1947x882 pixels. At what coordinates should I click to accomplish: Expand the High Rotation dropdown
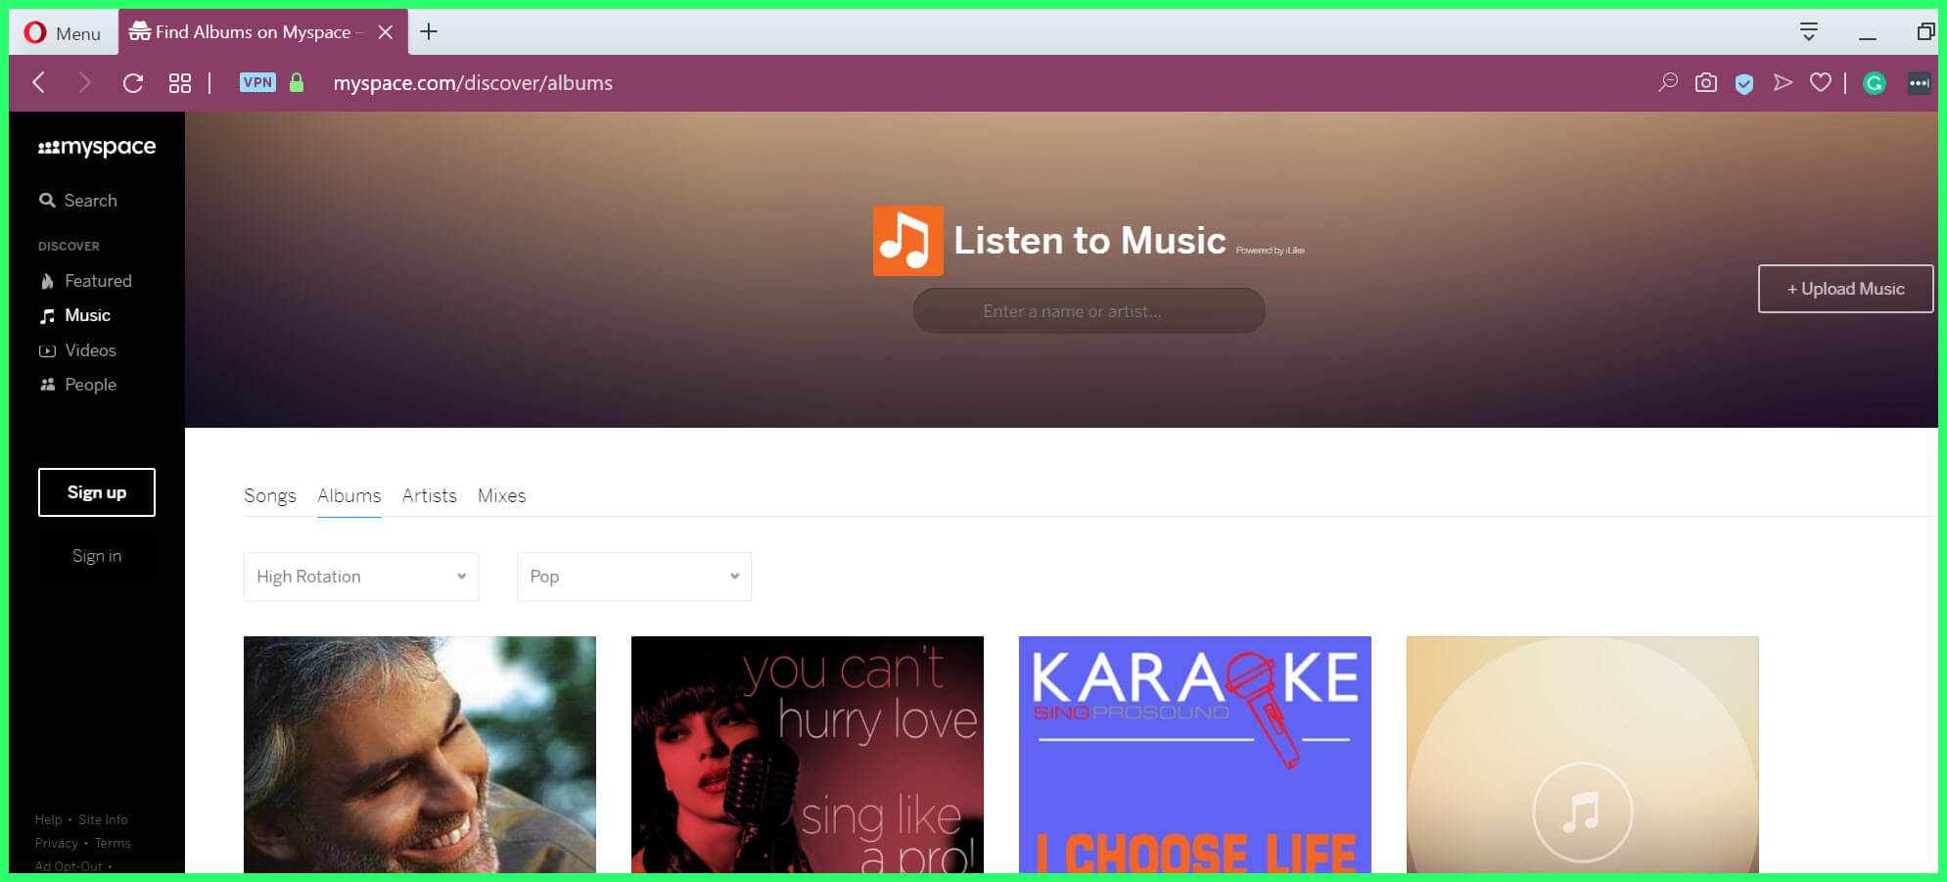[x=361, y=577]
